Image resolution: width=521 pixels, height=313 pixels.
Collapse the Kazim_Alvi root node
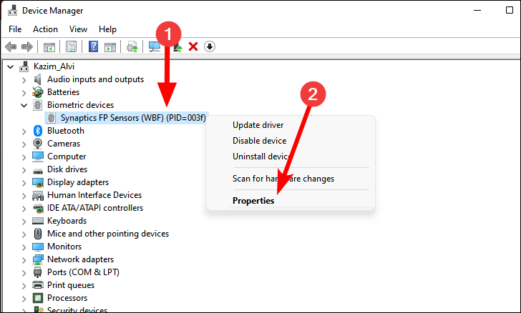[x=10, y=66]
